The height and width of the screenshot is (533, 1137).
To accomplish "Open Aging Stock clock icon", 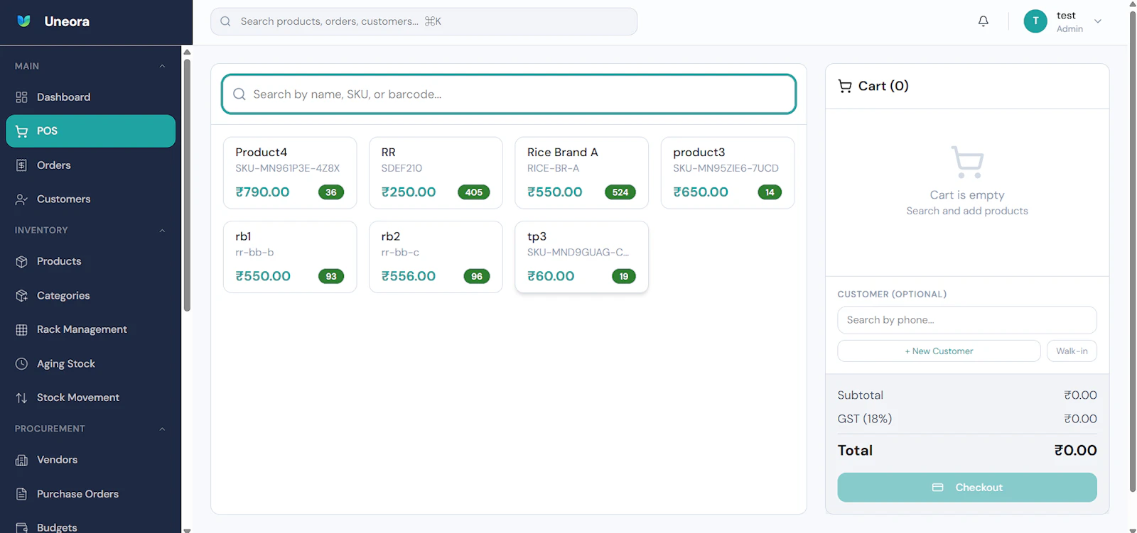I will click(x=21, y=363).
